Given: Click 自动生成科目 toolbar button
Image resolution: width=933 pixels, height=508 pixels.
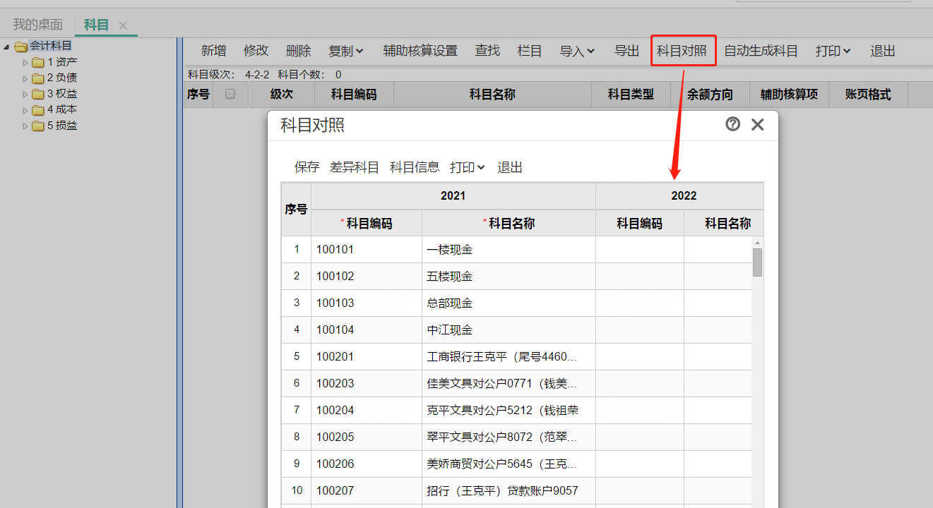Looking at the screenshot, I should (x=761, y=51).
